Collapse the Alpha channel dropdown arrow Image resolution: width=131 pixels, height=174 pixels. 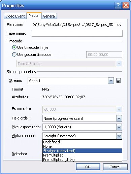(119, 136)
